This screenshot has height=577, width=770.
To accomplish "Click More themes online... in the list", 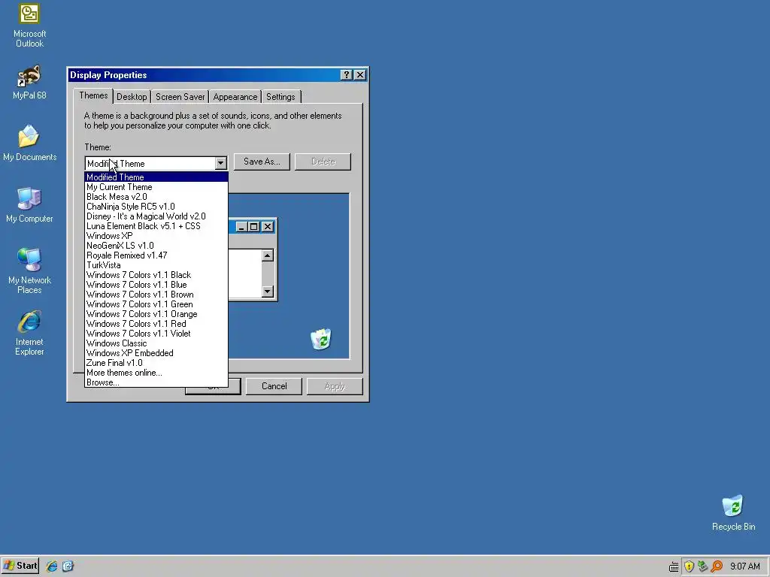I will pyautogui.click(x=156, y=373).
